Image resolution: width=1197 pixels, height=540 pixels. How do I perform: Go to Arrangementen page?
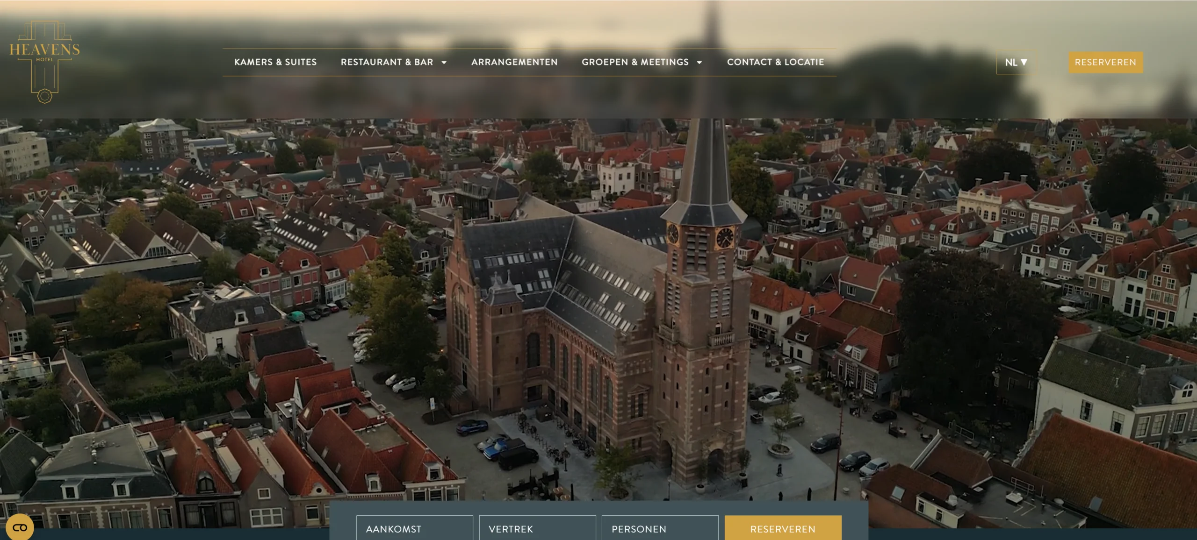pyautogui.click(x=514, y=62)
